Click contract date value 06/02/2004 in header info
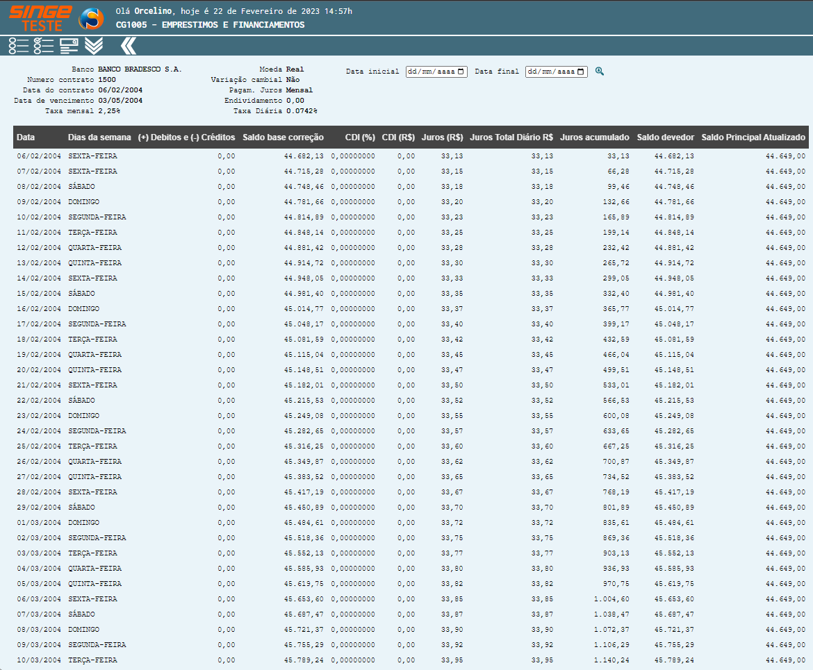 tap(120, 90)
